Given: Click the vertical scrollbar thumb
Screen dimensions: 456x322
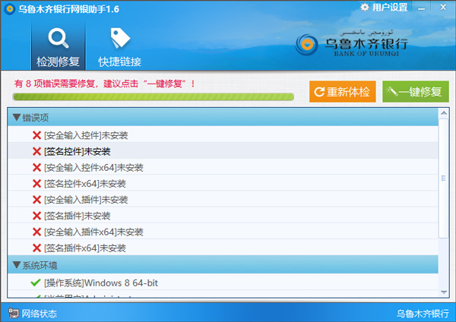Looking at the screenshot, I should (x=444, y=178).
